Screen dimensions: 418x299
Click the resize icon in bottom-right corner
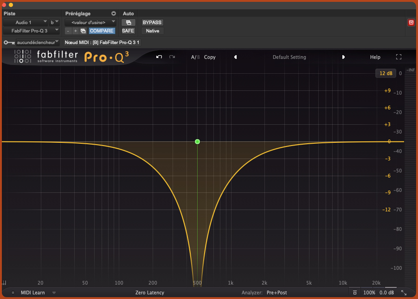coord(404,293)
